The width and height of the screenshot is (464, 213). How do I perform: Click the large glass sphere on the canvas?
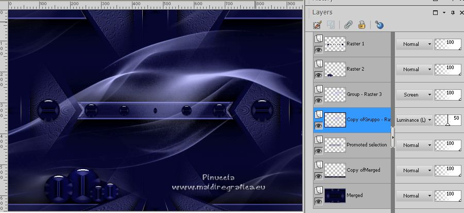tap(84, 185)
